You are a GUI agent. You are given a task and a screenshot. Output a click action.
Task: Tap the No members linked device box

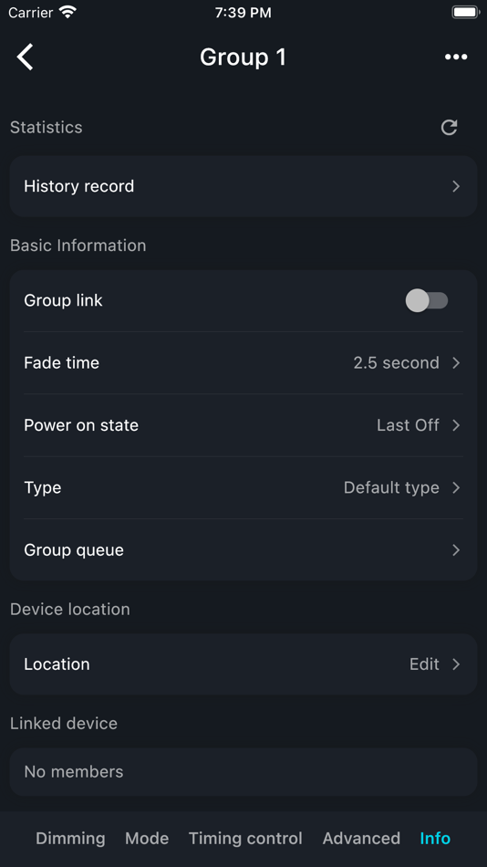[x=243, y=772]
